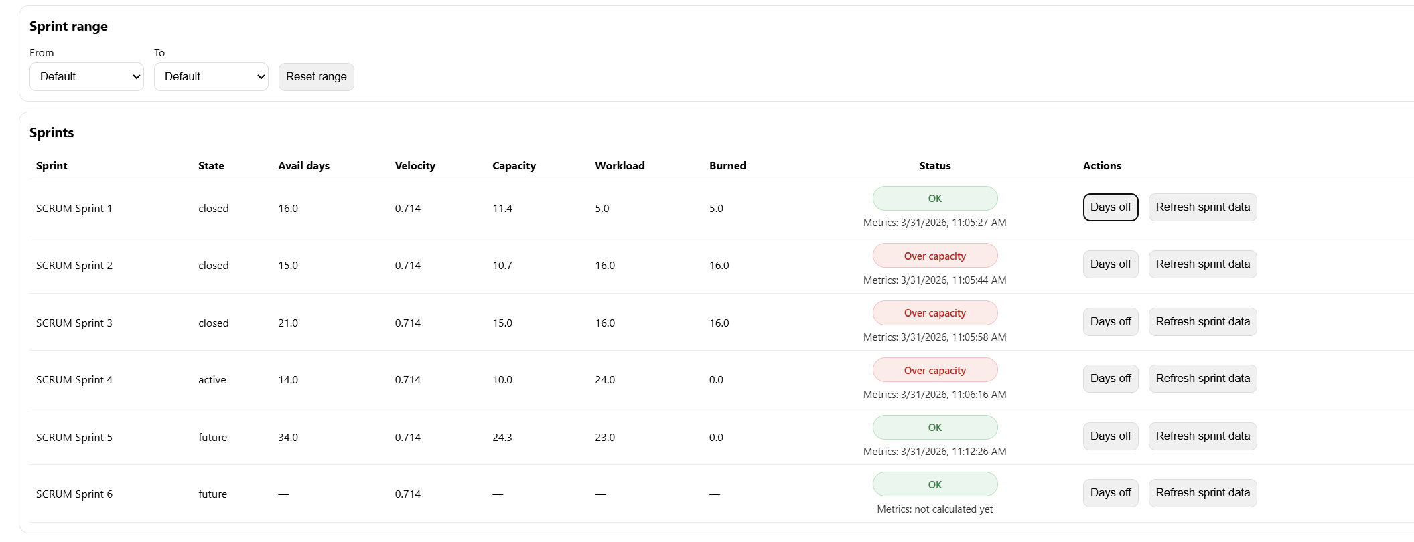Refresh sprint data for SCRUM Sprint 2
Viewport: 1414px width, 542px height.
(1202, 264)
